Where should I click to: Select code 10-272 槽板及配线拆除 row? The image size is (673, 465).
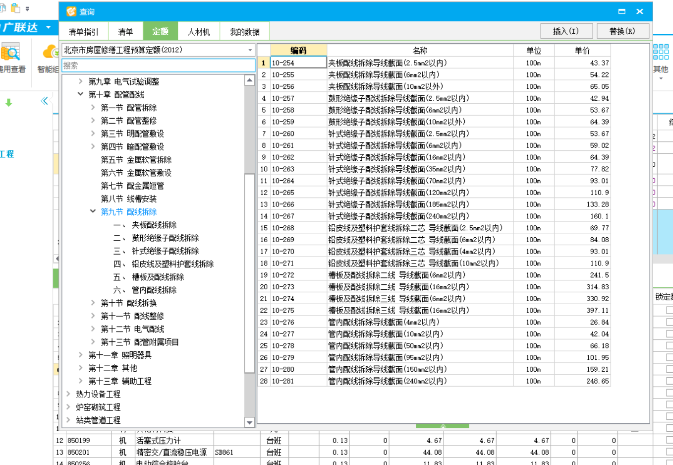click(434, 275)
